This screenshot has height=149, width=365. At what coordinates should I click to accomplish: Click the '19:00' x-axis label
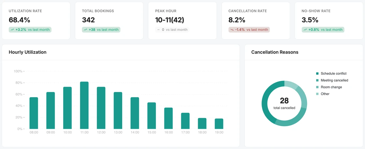[x=219, y=132]
